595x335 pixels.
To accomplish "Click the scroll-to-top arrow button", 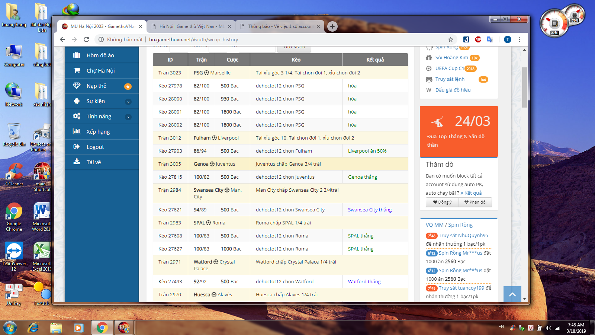I will (x=512, y=294).
